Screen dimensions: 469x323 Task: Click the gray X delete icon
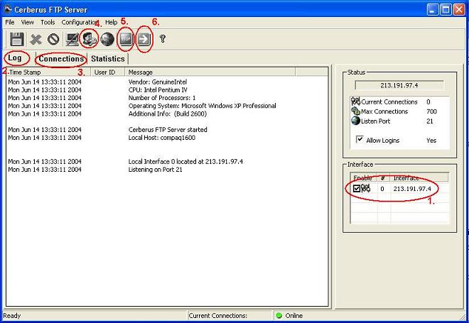pyautogui.click(x=36, y=40)
